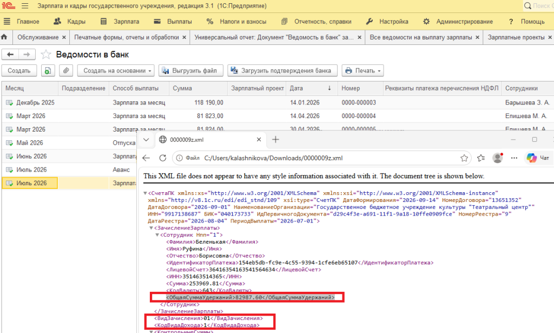Open a new browser tab

point(275,140)
